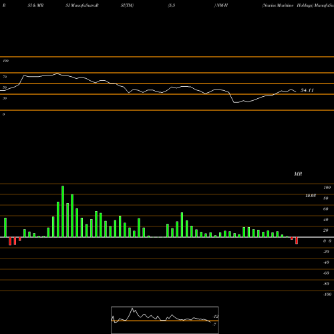Click the tallest green MR histogram bar
This screenshot has width=334, height=334.
[x=63, y=211]
